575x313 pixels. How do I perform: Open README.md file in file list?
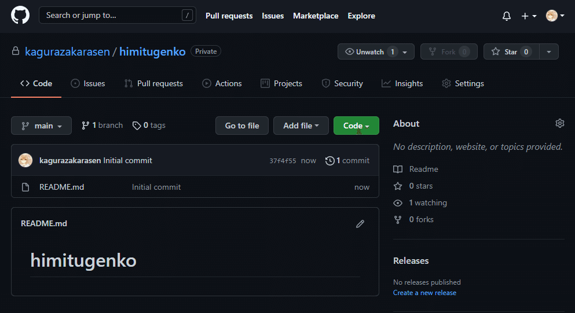pos(61,187)
